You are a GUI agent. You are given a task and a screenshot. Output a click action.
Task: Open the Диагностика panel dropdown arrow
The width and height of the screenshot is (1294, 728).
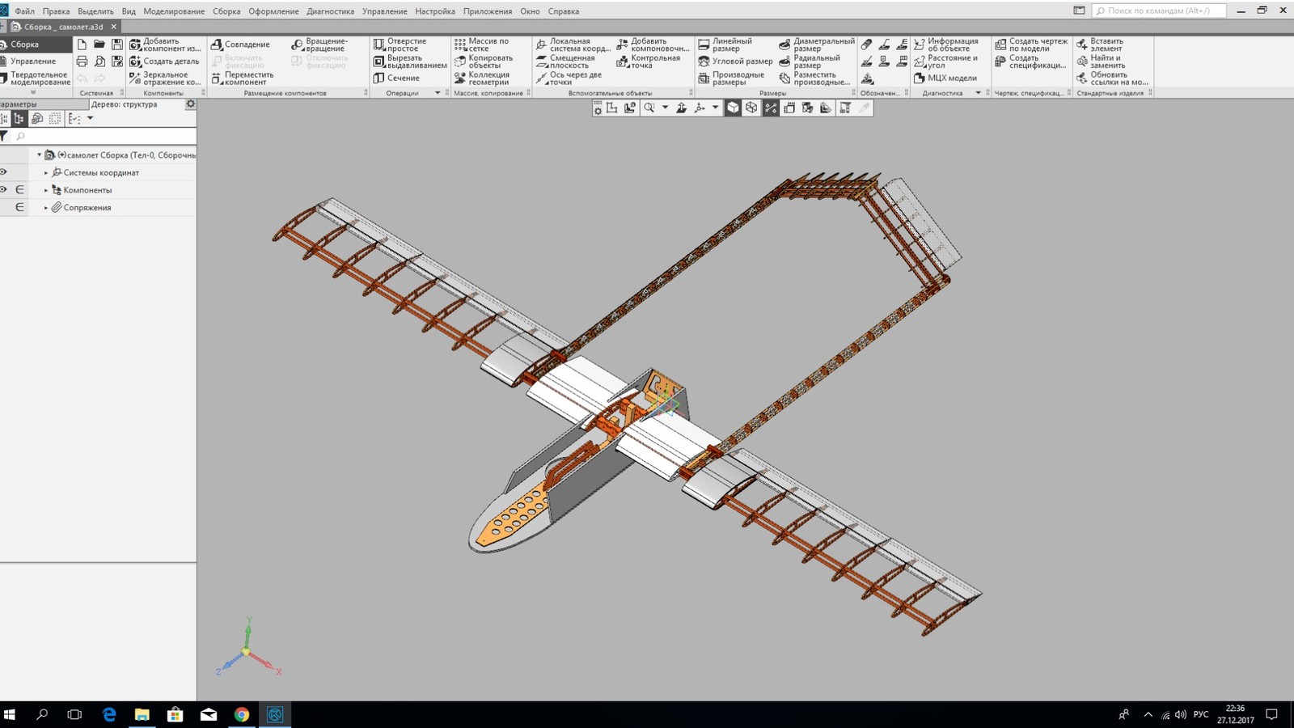pos(978,93)
